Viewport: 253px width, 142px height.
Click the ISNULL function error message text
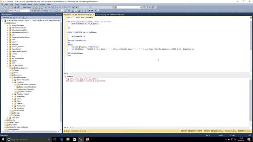(x=86, y=81)
